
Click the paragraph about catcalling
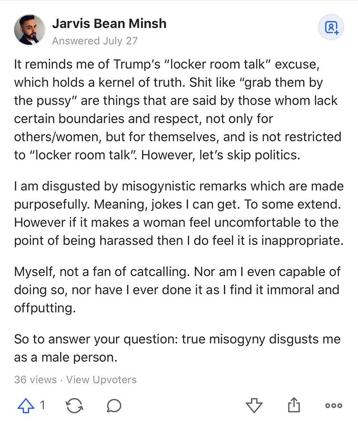[x=178, y=290]
